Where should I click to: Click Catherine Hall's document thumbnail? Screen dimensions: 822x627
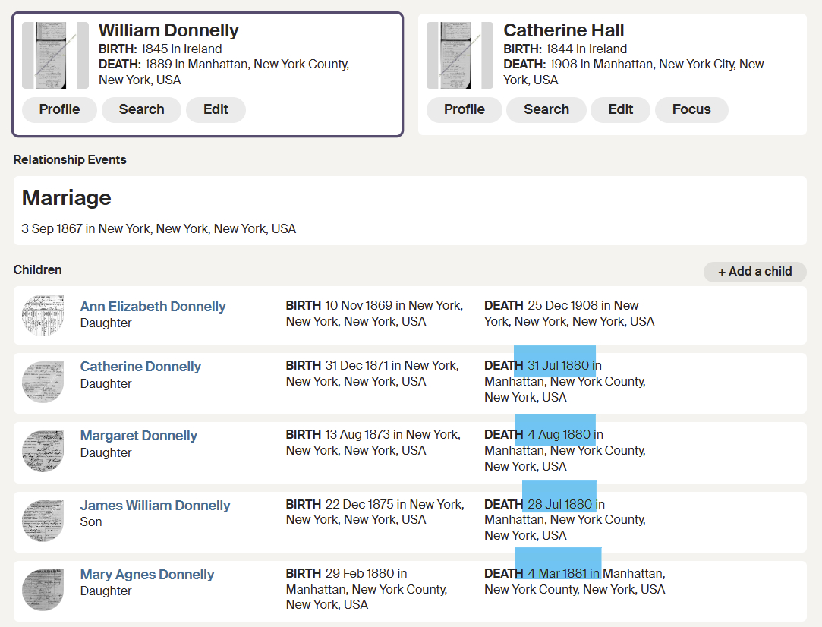[x=460, y=55]
